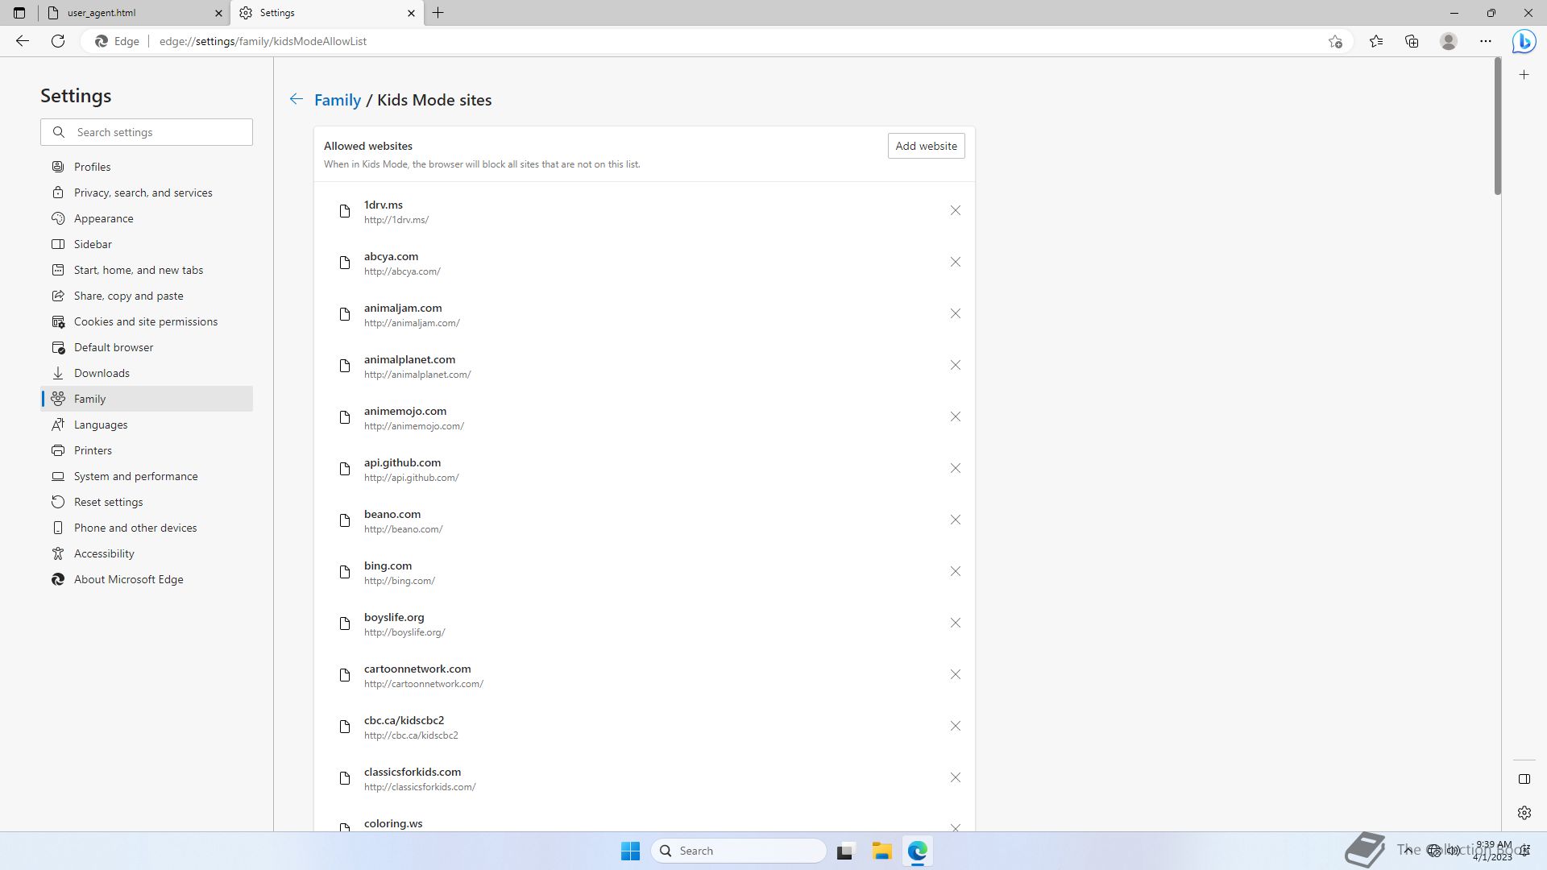Click the Add website button

click(x=926, y=146)
